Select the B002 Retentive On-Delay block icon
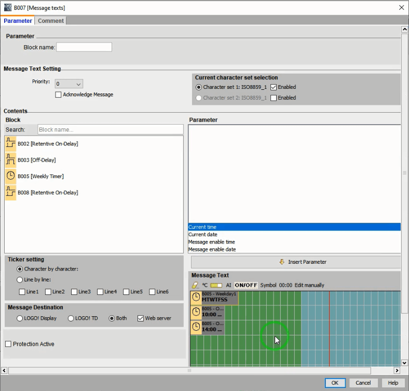 coord(10,143)
